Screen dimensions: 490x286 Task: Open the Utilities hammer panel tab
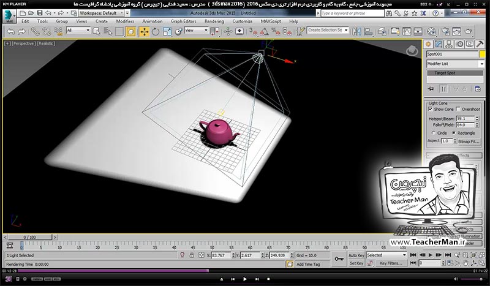point(480,44)
